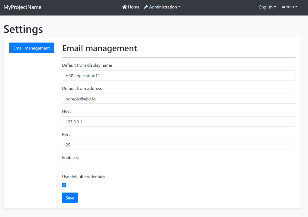Open the Administration dropdown menu
308x217 pixels.
point(162,7)
